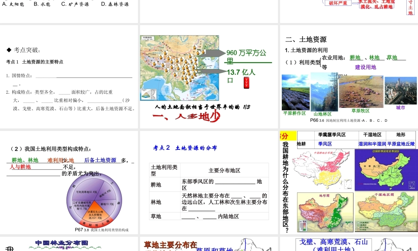Click the green text 960 万平方公里
The image size is (418, 251).
246,56
